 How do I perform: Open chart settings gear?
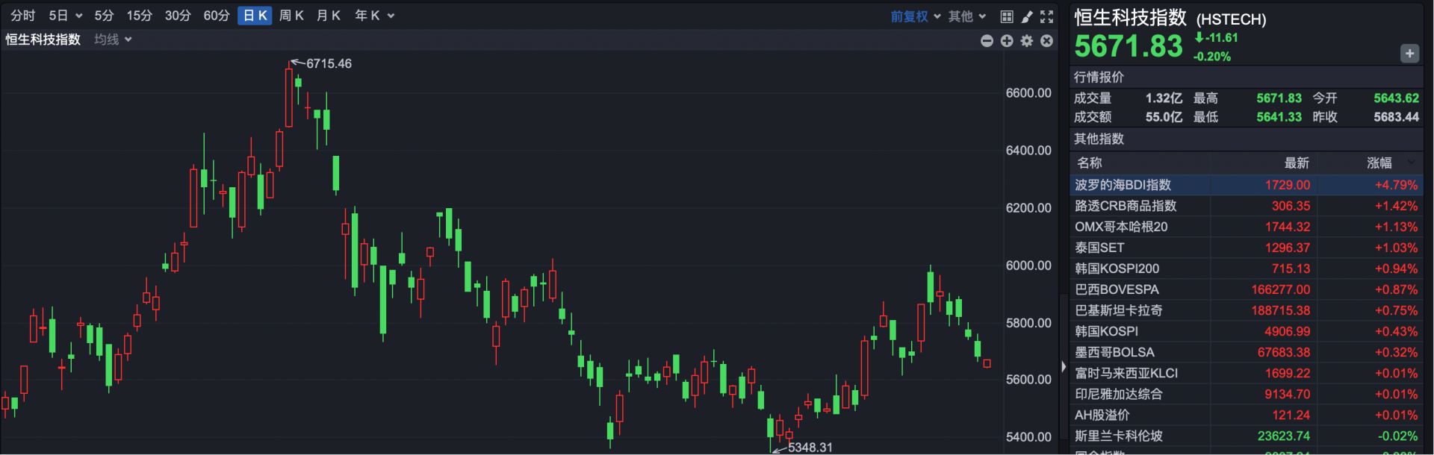click(1027, 41)
